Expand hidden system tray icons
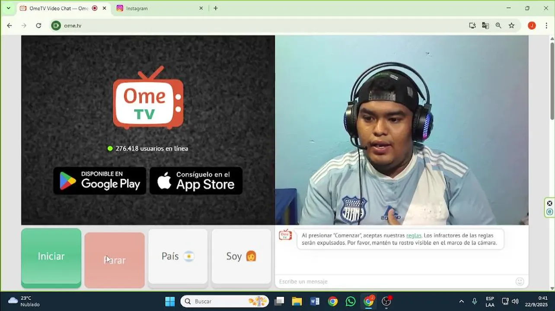 pyautogui.click(x=461, y=301)
